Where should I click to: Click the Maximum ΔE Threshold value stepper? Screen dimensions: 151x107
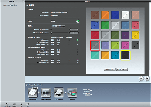coord(74,33)
